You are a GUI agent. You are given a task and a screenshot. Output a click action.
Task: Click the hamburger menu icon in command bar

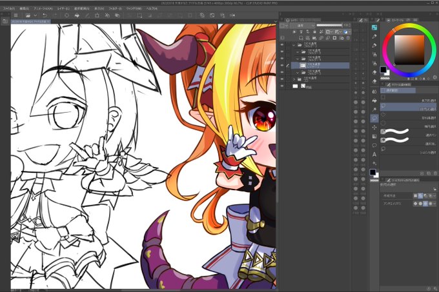point(16,15)
